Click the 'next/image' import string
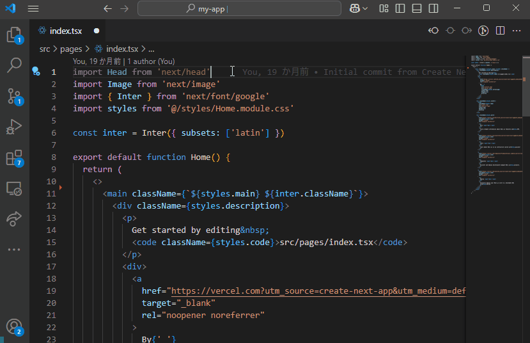530x343 pixels. tap(191, 84)
